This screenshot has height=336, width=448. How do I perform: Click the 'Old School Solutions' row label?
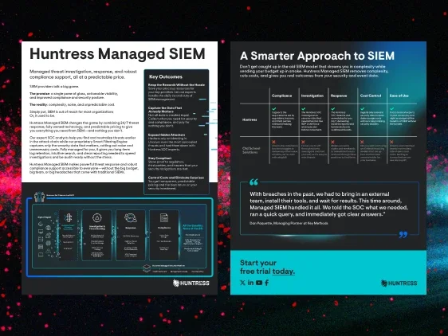click(250, 150)
